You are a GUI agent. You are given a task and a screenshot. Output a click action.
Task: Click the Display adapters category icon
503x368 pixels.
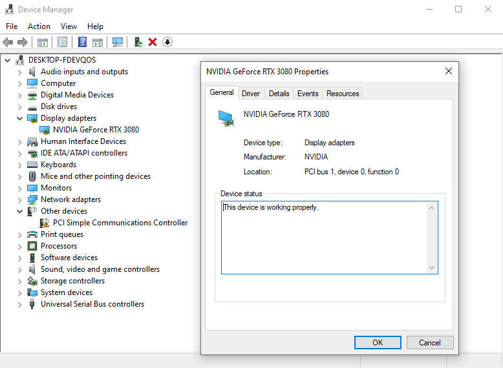tap(32, 118)
